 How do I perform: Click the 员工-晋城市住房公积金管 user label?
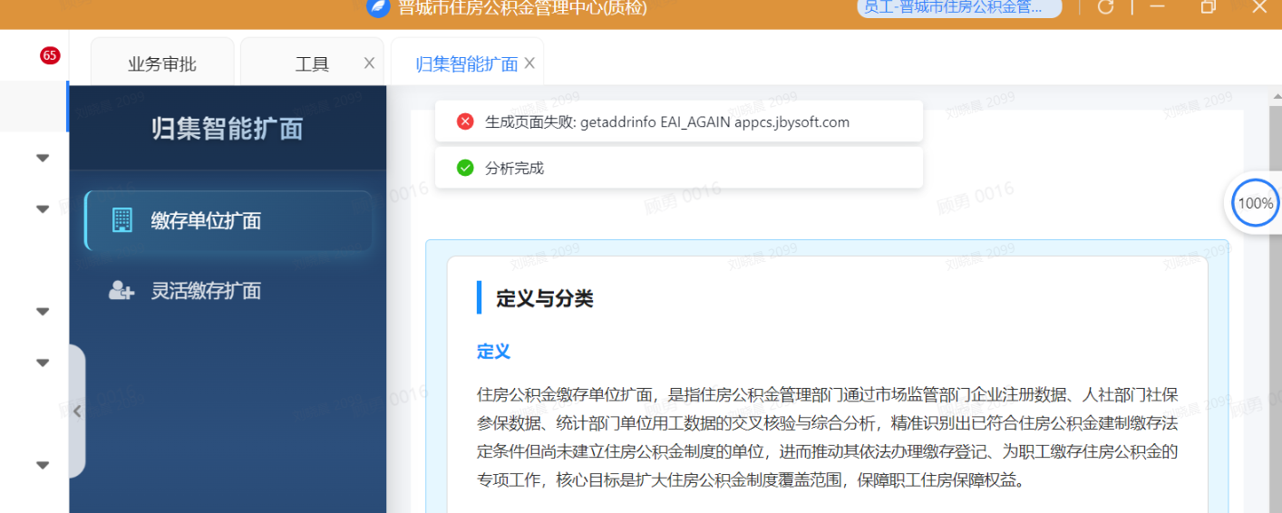click(958, 8)
